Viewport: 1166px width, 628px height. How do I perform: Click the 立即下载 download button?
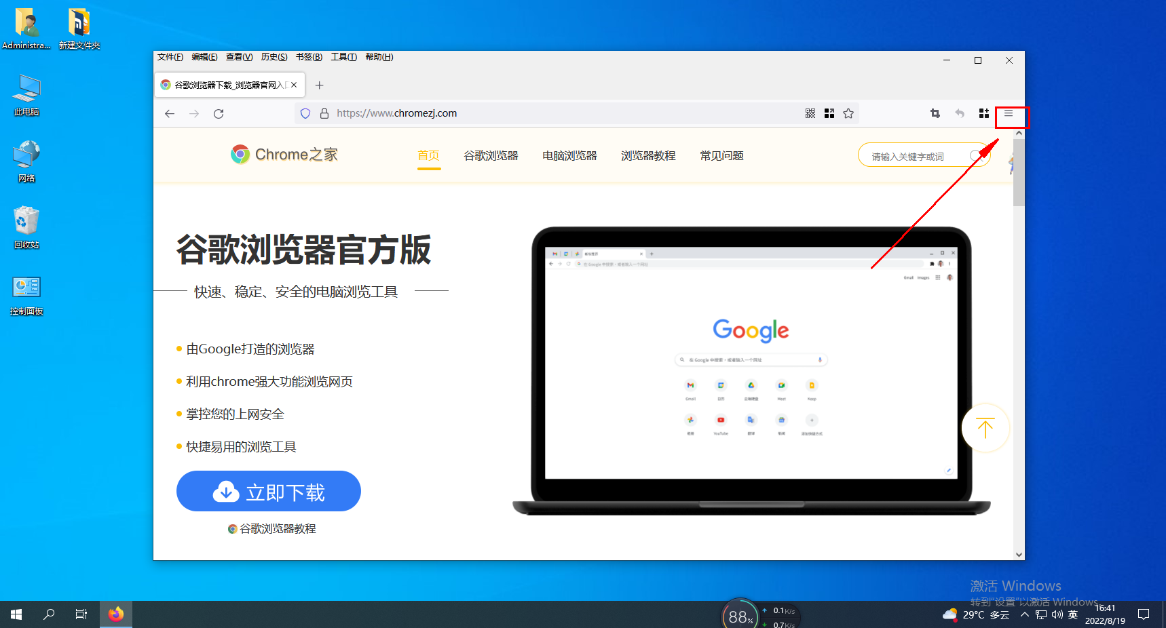click(x=269, y=491)
